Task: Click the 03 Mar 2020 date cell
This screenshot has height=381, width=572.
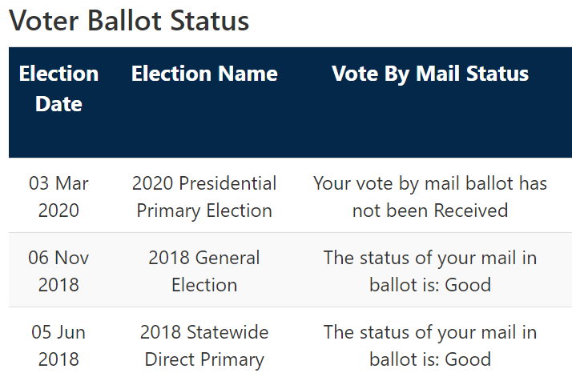Action: coord(58,197)
